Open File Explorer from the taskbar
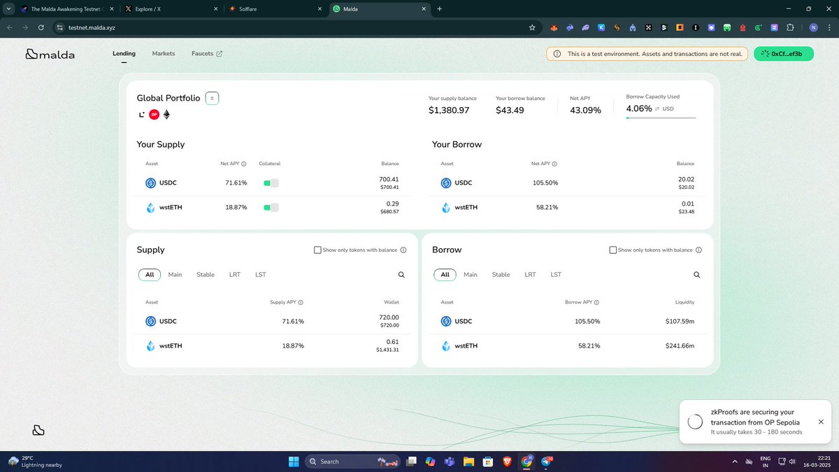The image size is (839, 472). [468, 461]
